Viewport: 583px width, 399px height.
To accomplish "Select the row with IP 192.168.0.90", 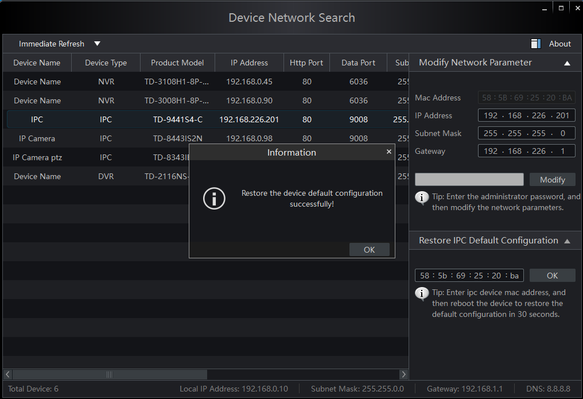I will tap(205, 100).
